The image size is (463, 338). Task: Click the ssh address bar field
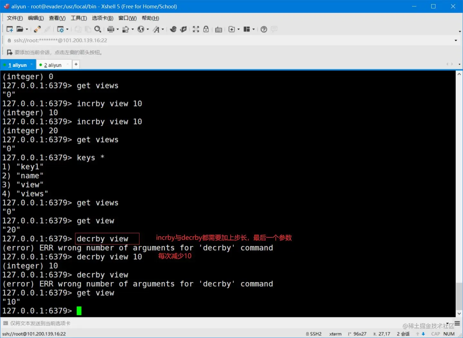click(x=230, y=40)
